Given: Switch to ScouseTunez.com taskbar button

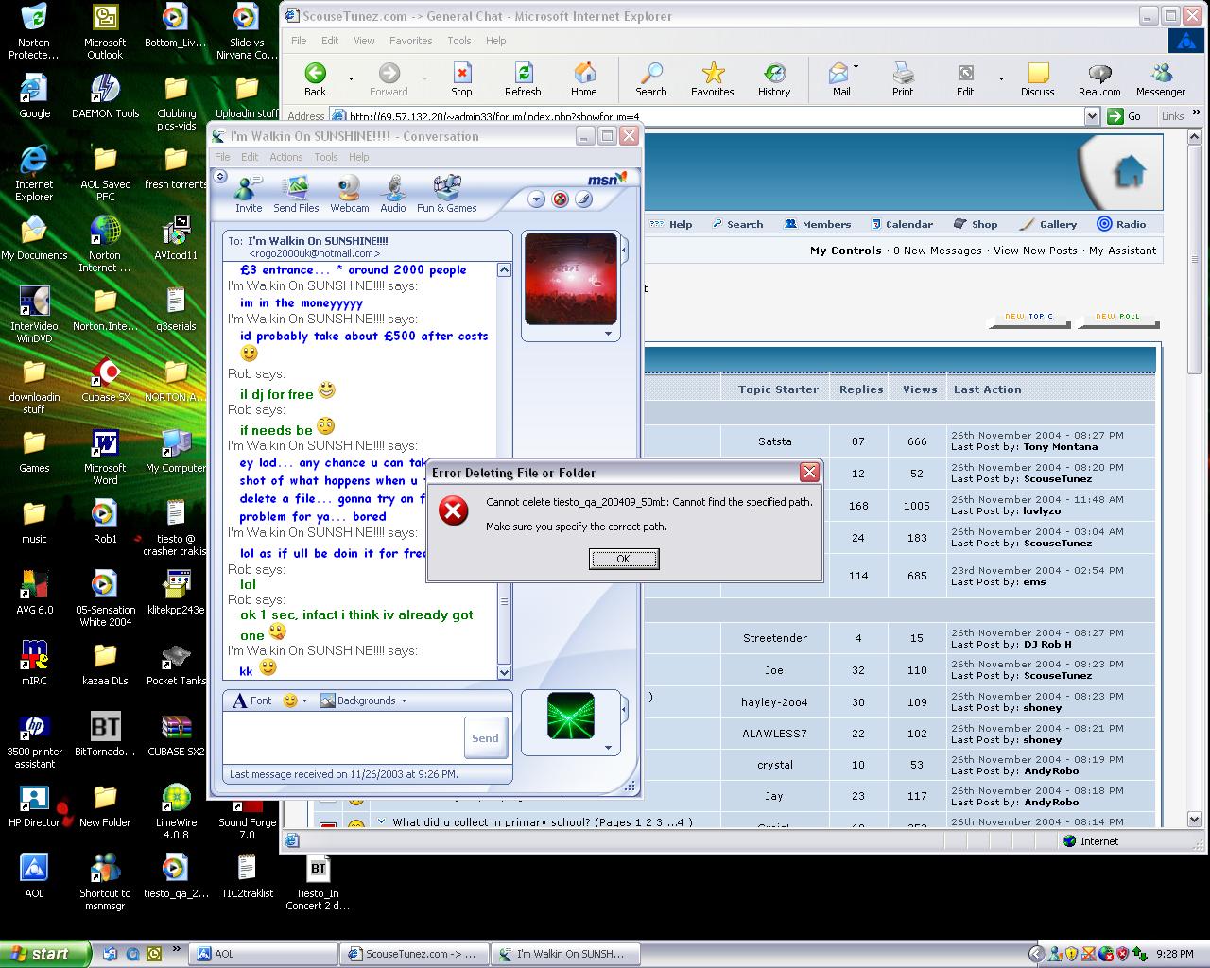Looking at the screenshot, I should (x=415, y=954).
